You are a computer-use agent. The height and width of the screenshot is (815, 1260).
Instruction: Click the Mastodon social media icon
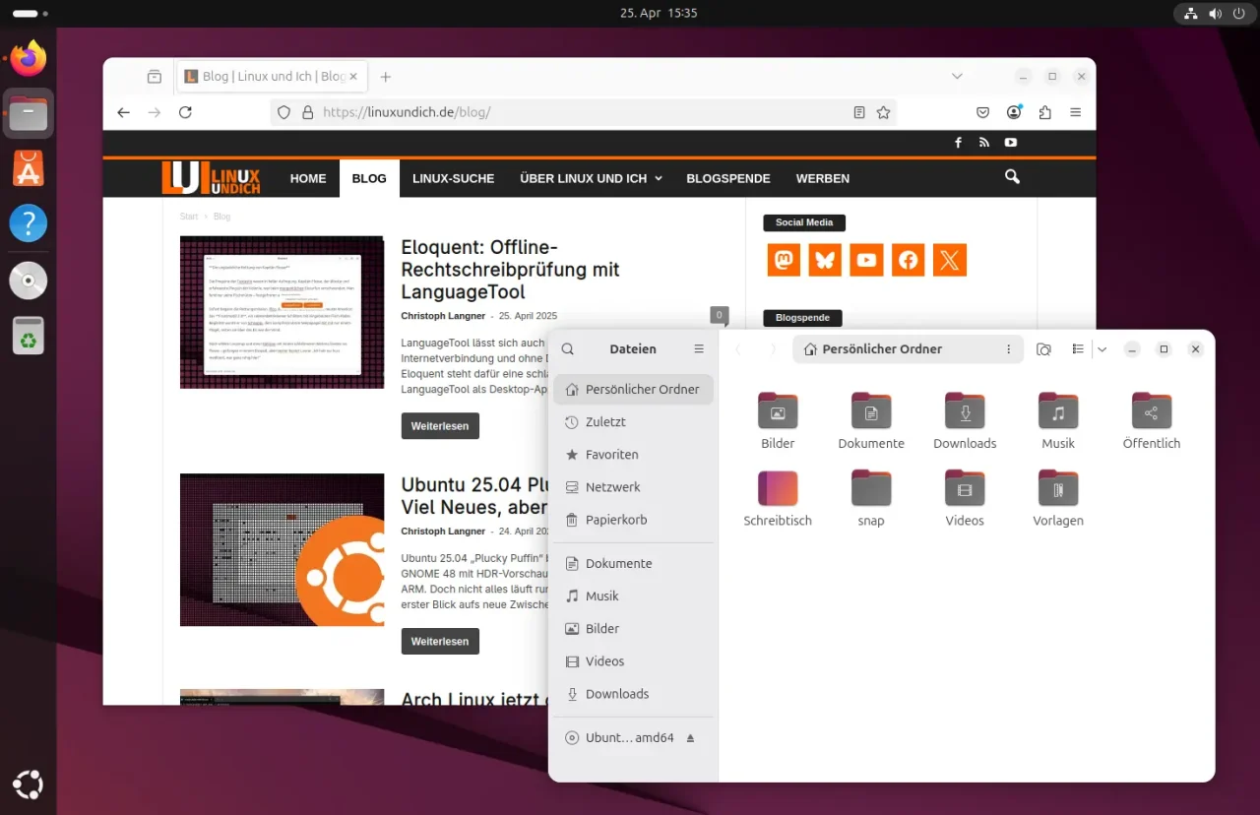784,260
